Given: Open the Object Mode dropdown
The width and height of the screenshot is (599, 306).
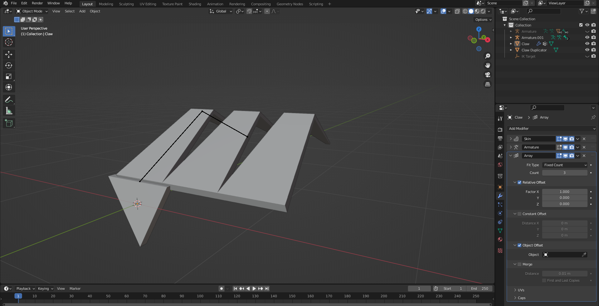Looking at the screenshot, I should 32,11.
